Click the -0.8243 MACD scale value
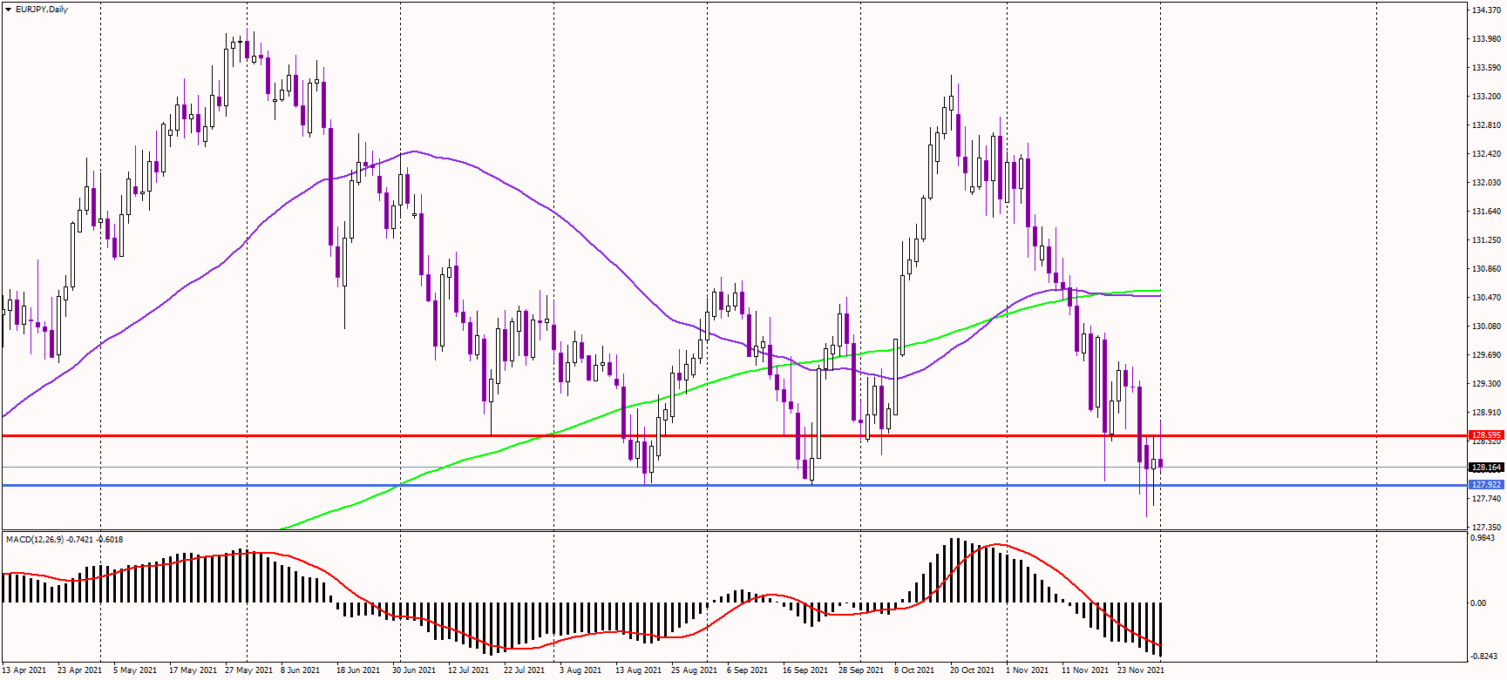Image resolution: width=1507 pixels, height=680 pixels. coord(1484,656)
